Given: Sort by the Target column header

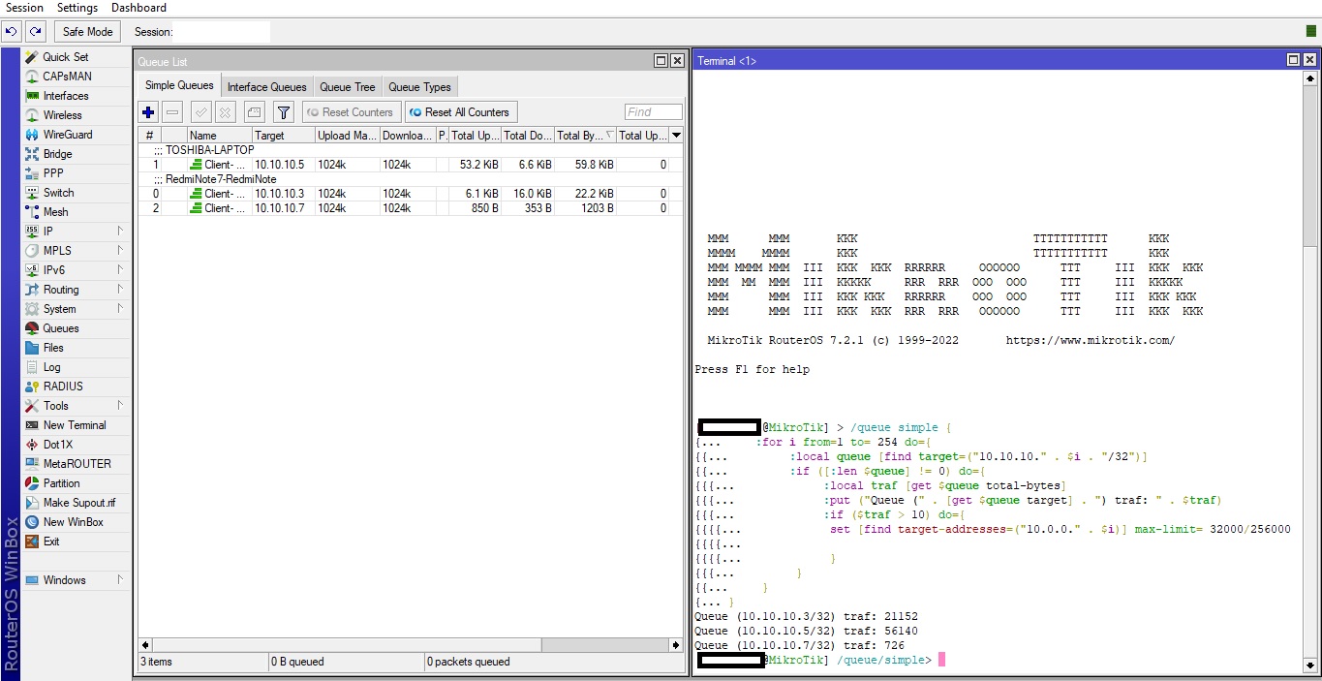Looking at the screenshot, I should (x=283, y=136).
